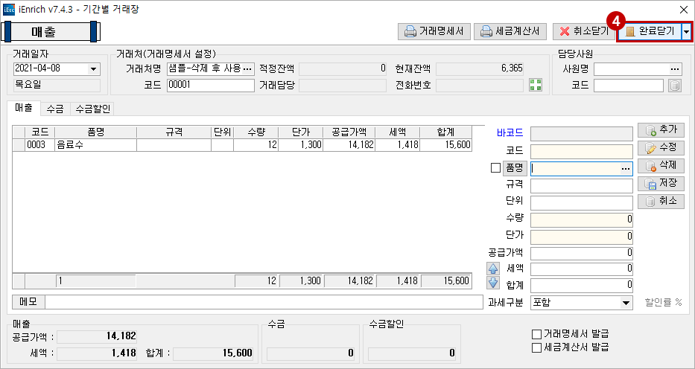Click the 단위 input field
695x369 pixels.
point(582,202)
